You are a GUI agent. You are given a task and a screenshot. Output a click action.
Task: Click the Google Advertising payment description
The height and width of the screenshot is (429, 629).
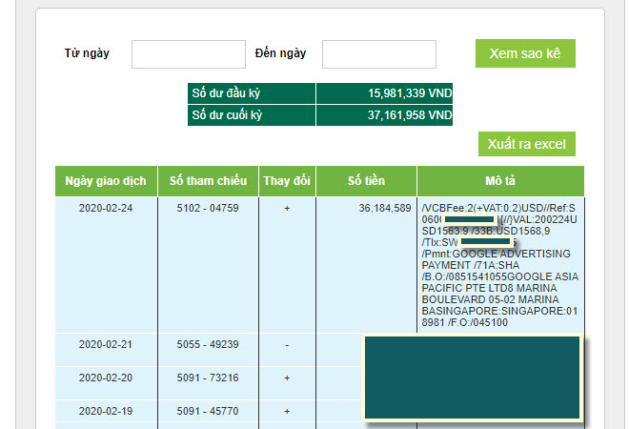click(x=499, y=265)
